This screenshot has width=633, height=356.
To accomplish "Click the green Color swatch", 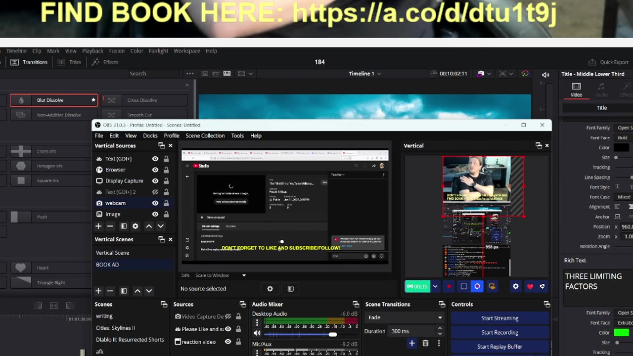I will click(621, 333).
